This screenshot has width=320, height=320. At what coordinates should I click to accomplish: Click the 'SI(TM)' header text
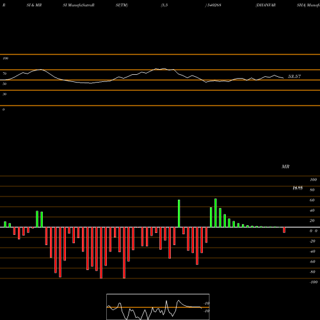point(122,5)
